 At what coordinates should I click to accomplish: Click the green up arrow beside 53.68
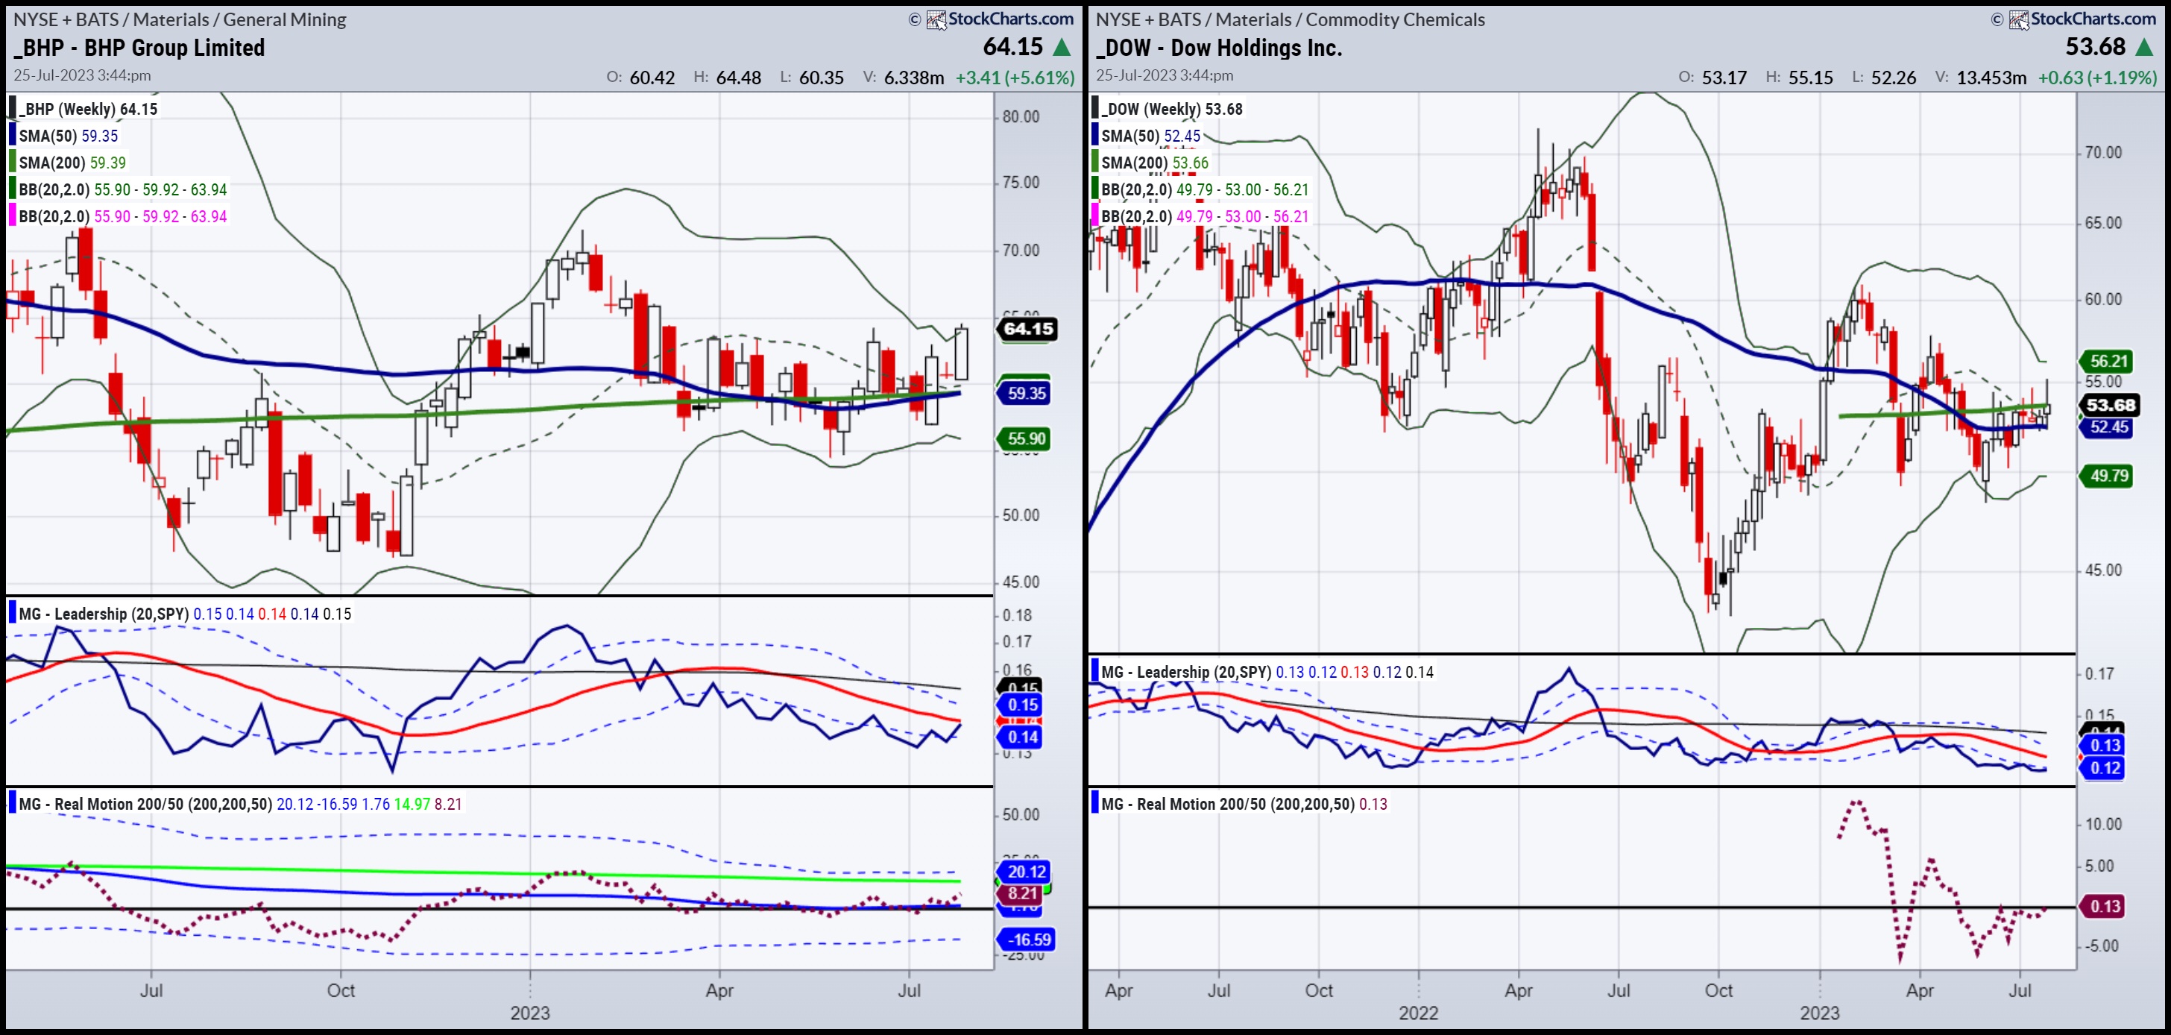pos(2144,48)
